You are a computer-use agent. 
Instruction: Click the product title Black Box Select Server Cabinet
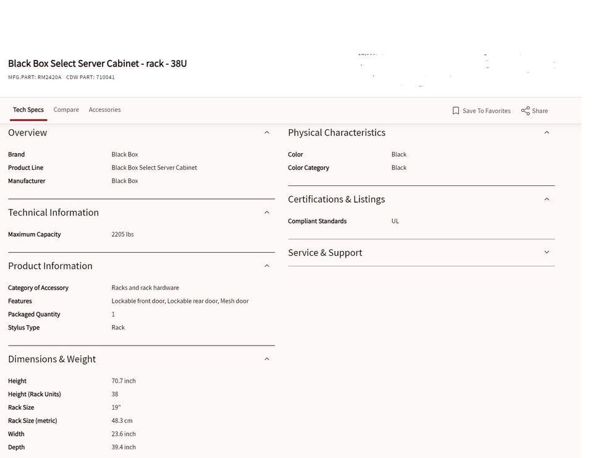click(x=97, y=63)
